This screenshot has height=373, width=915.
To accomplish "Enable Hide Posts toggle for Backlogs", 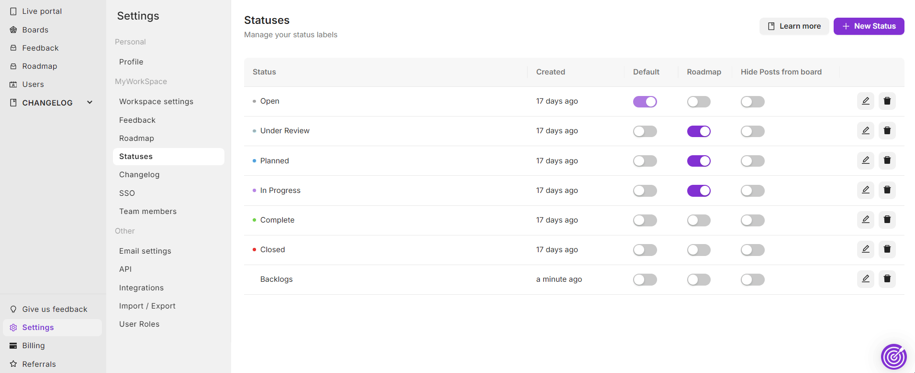I will click(x=753, y=279).
